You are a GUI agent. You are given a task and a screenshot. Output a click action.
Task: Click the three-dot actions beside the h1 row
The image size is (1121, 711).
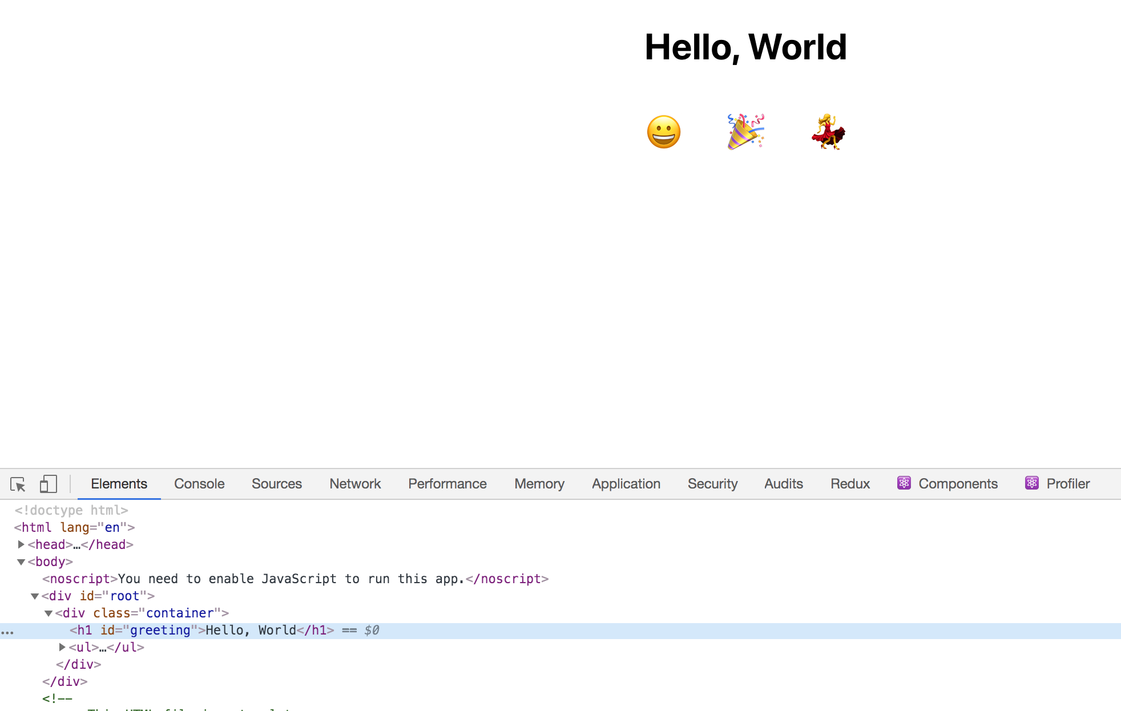pyautogui.click(x=7, y=631)
